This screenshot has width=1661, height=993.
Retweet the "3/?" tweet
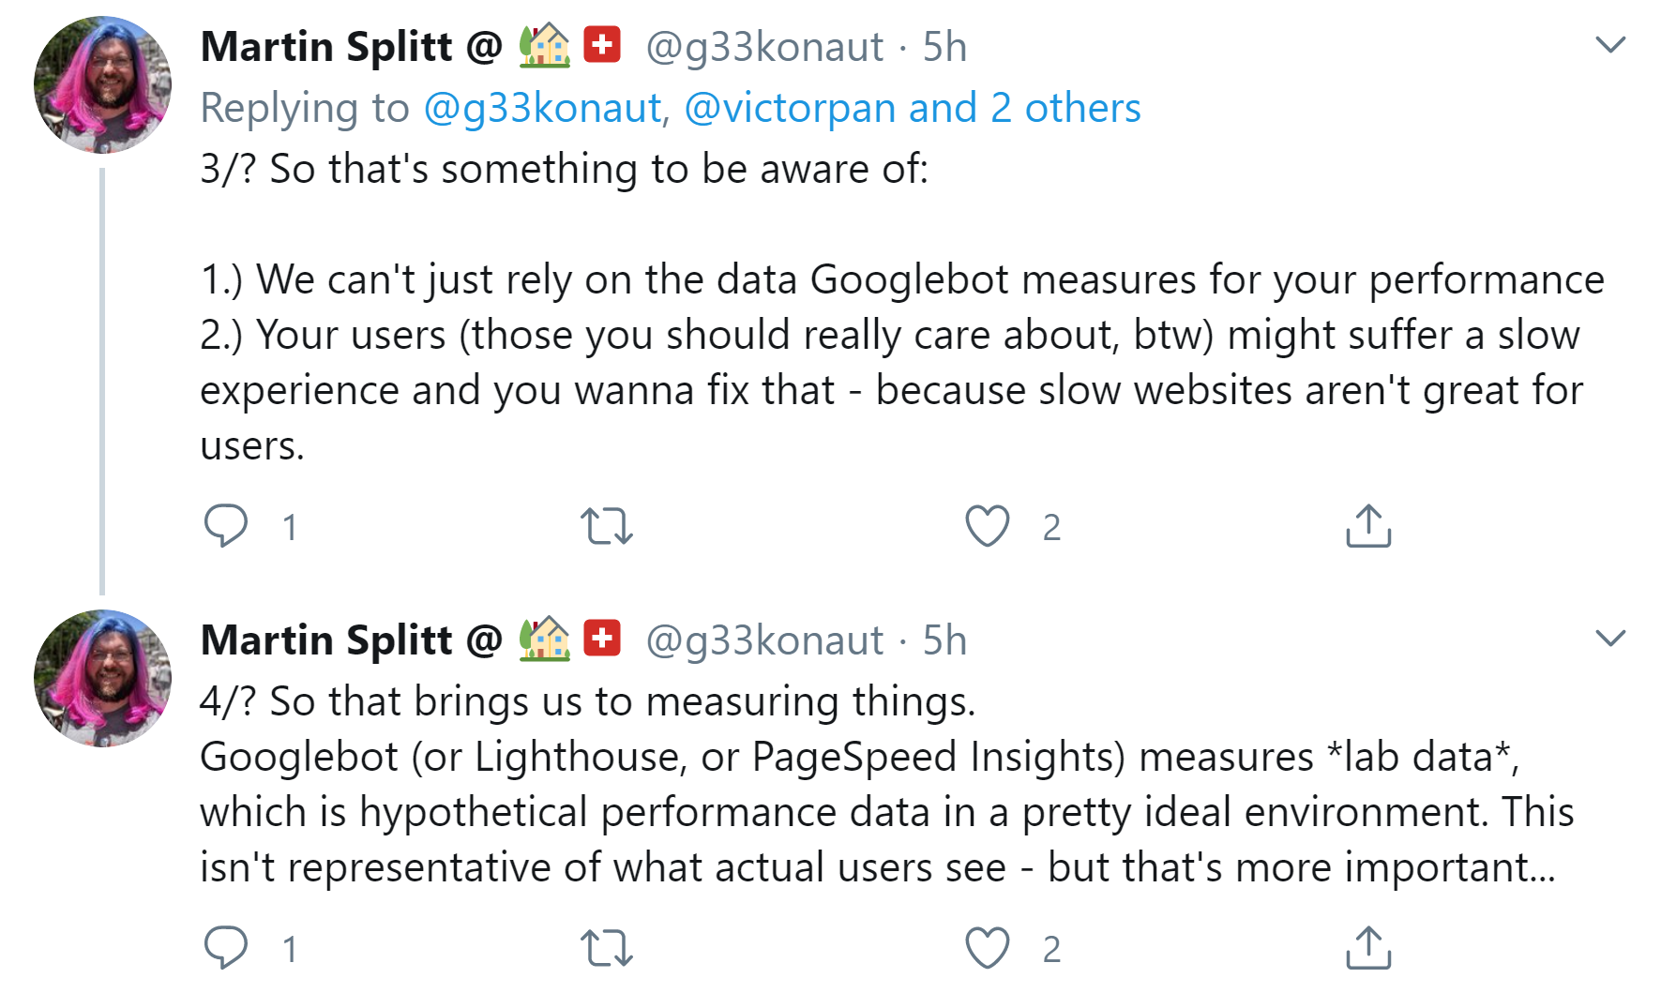coord(606,526)
